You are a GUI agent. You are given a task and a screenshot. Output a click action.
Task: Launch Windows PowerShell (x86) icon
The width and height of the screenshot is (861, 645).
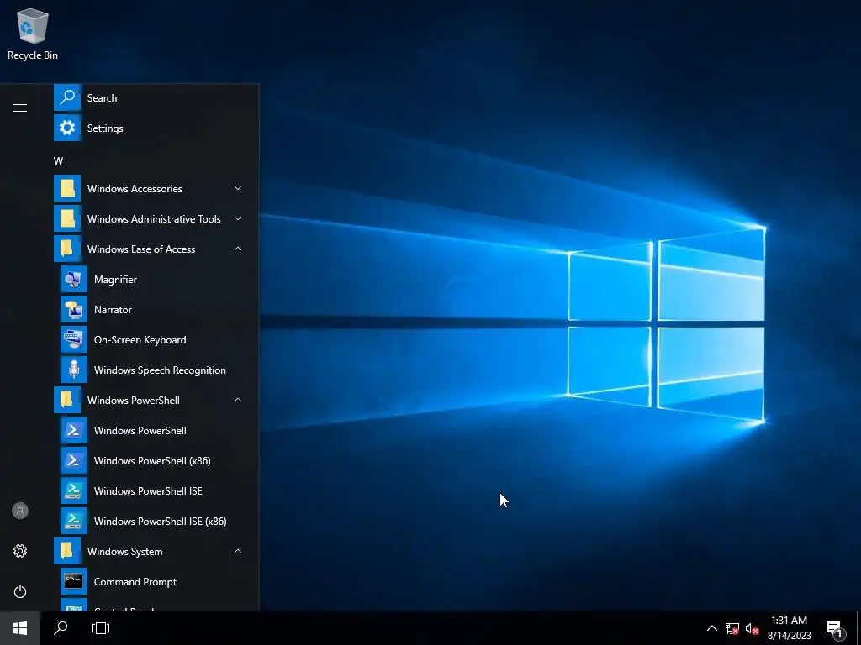[x=74, y=460]
